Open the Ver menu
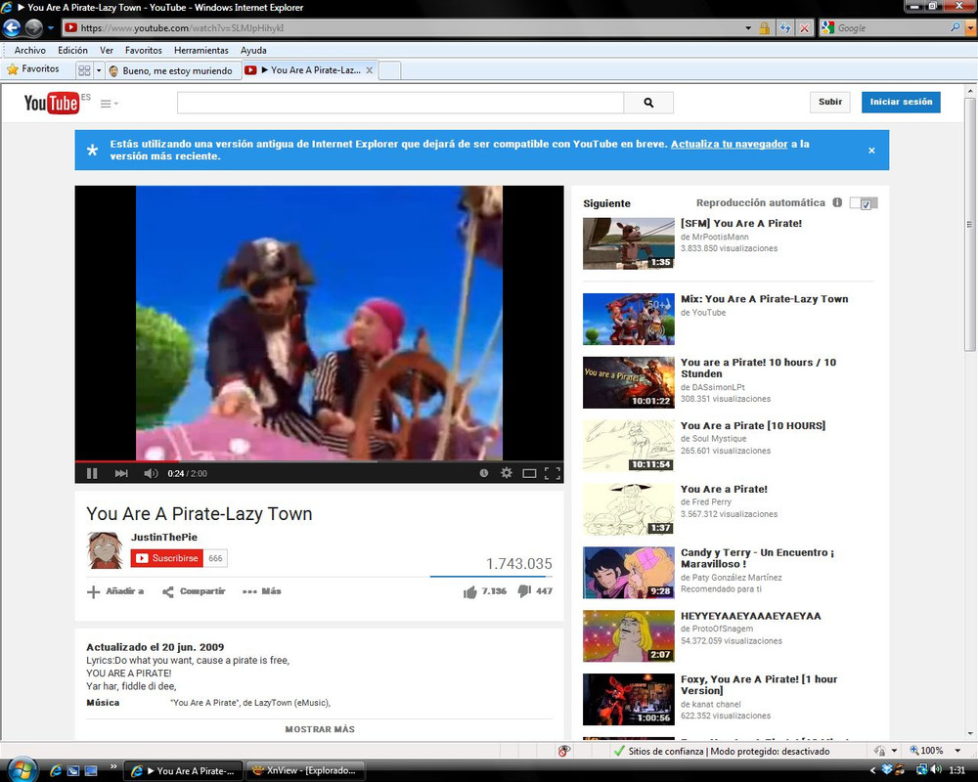 pos(107,51)
